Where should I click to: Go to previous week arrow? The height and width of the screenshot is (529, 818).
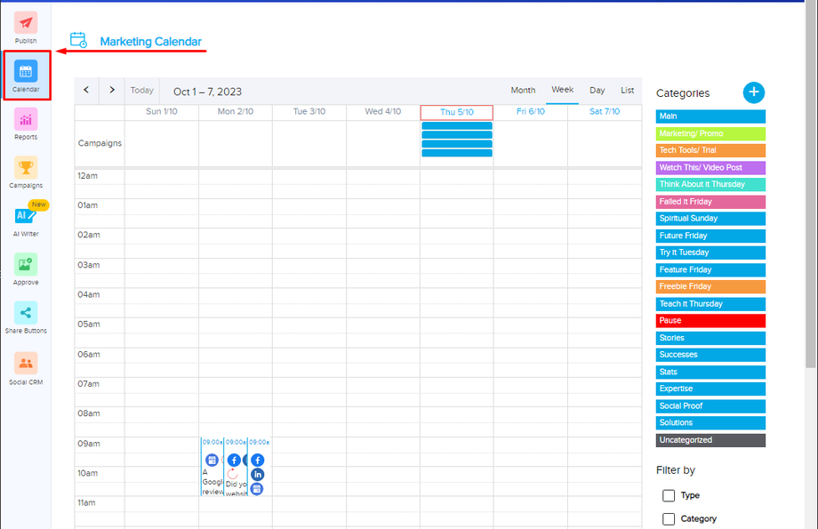tap(86, 90)
